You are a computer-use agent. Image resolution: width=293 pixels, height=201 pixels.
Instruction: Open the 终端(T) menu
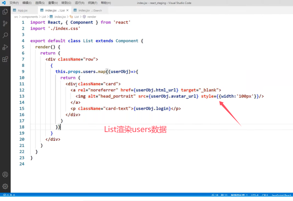tap(92, 3)
